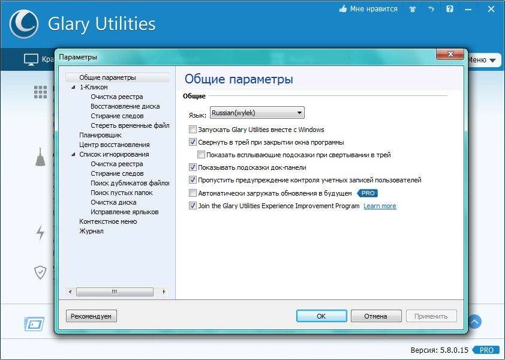Select 'Поиск пустых папок' tree item
Screen dimensions: 505x360
coord(121,193)
